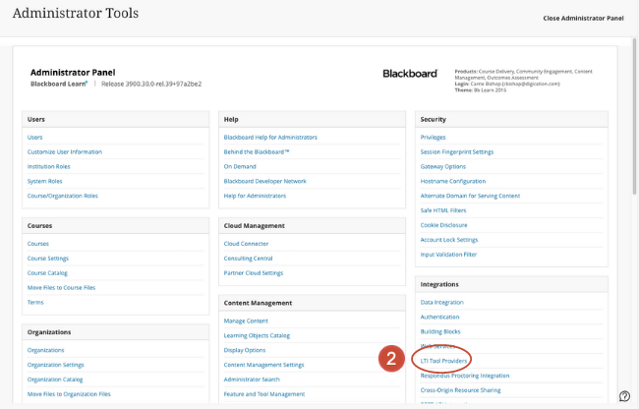Viewport: 639px width, 409px height.
Task: Open Course Settings
Action: pyautogui.click(x=48, y=259)
